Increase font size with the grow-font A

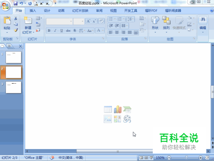tap(88, 21)
